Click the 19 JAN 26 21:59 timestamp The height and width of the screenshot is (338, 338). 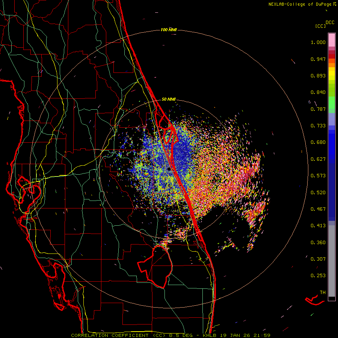pyautogui.click(x=245, y=335)
